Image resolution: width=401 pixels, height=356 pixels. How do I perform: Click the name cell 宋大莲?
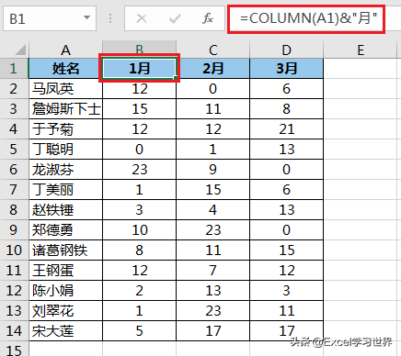65,331
